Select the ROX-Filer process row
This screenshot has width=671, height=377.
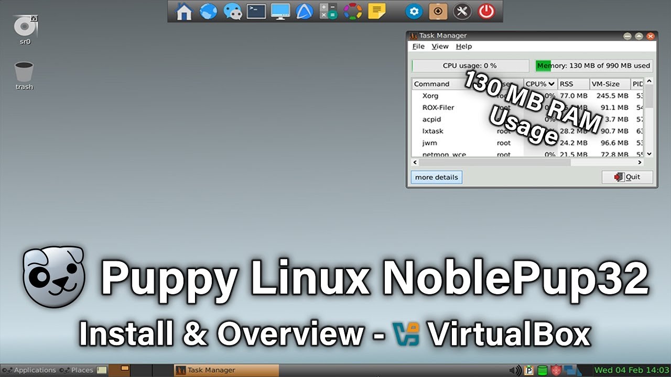click(528, 107)
